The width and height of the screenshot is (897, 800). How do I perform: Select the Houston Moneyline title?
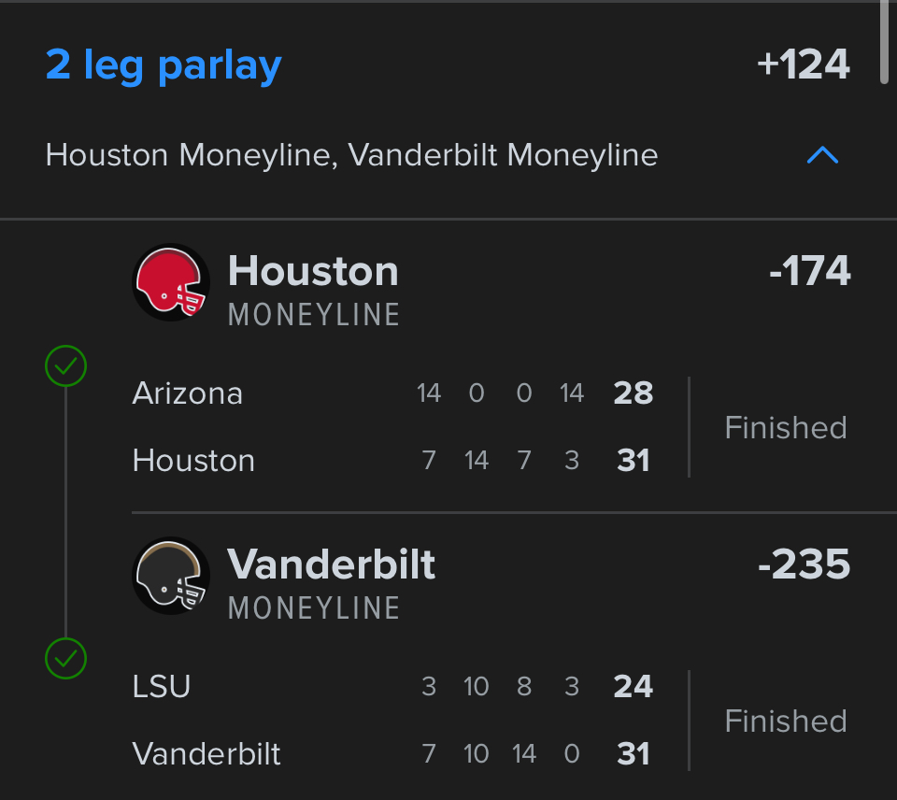313,272
